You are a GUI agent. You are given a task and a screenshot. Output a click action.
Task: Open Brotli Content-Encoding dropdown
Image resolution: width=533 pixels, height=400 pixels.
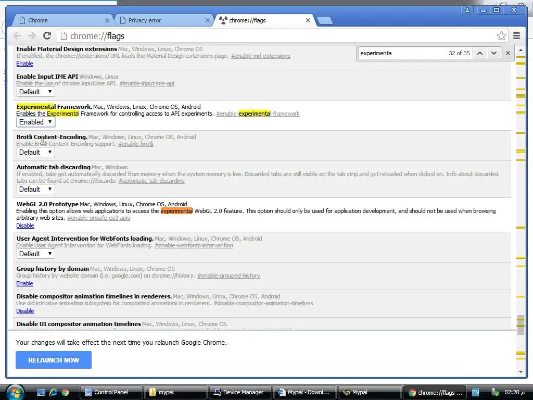[x=36, y=153]
